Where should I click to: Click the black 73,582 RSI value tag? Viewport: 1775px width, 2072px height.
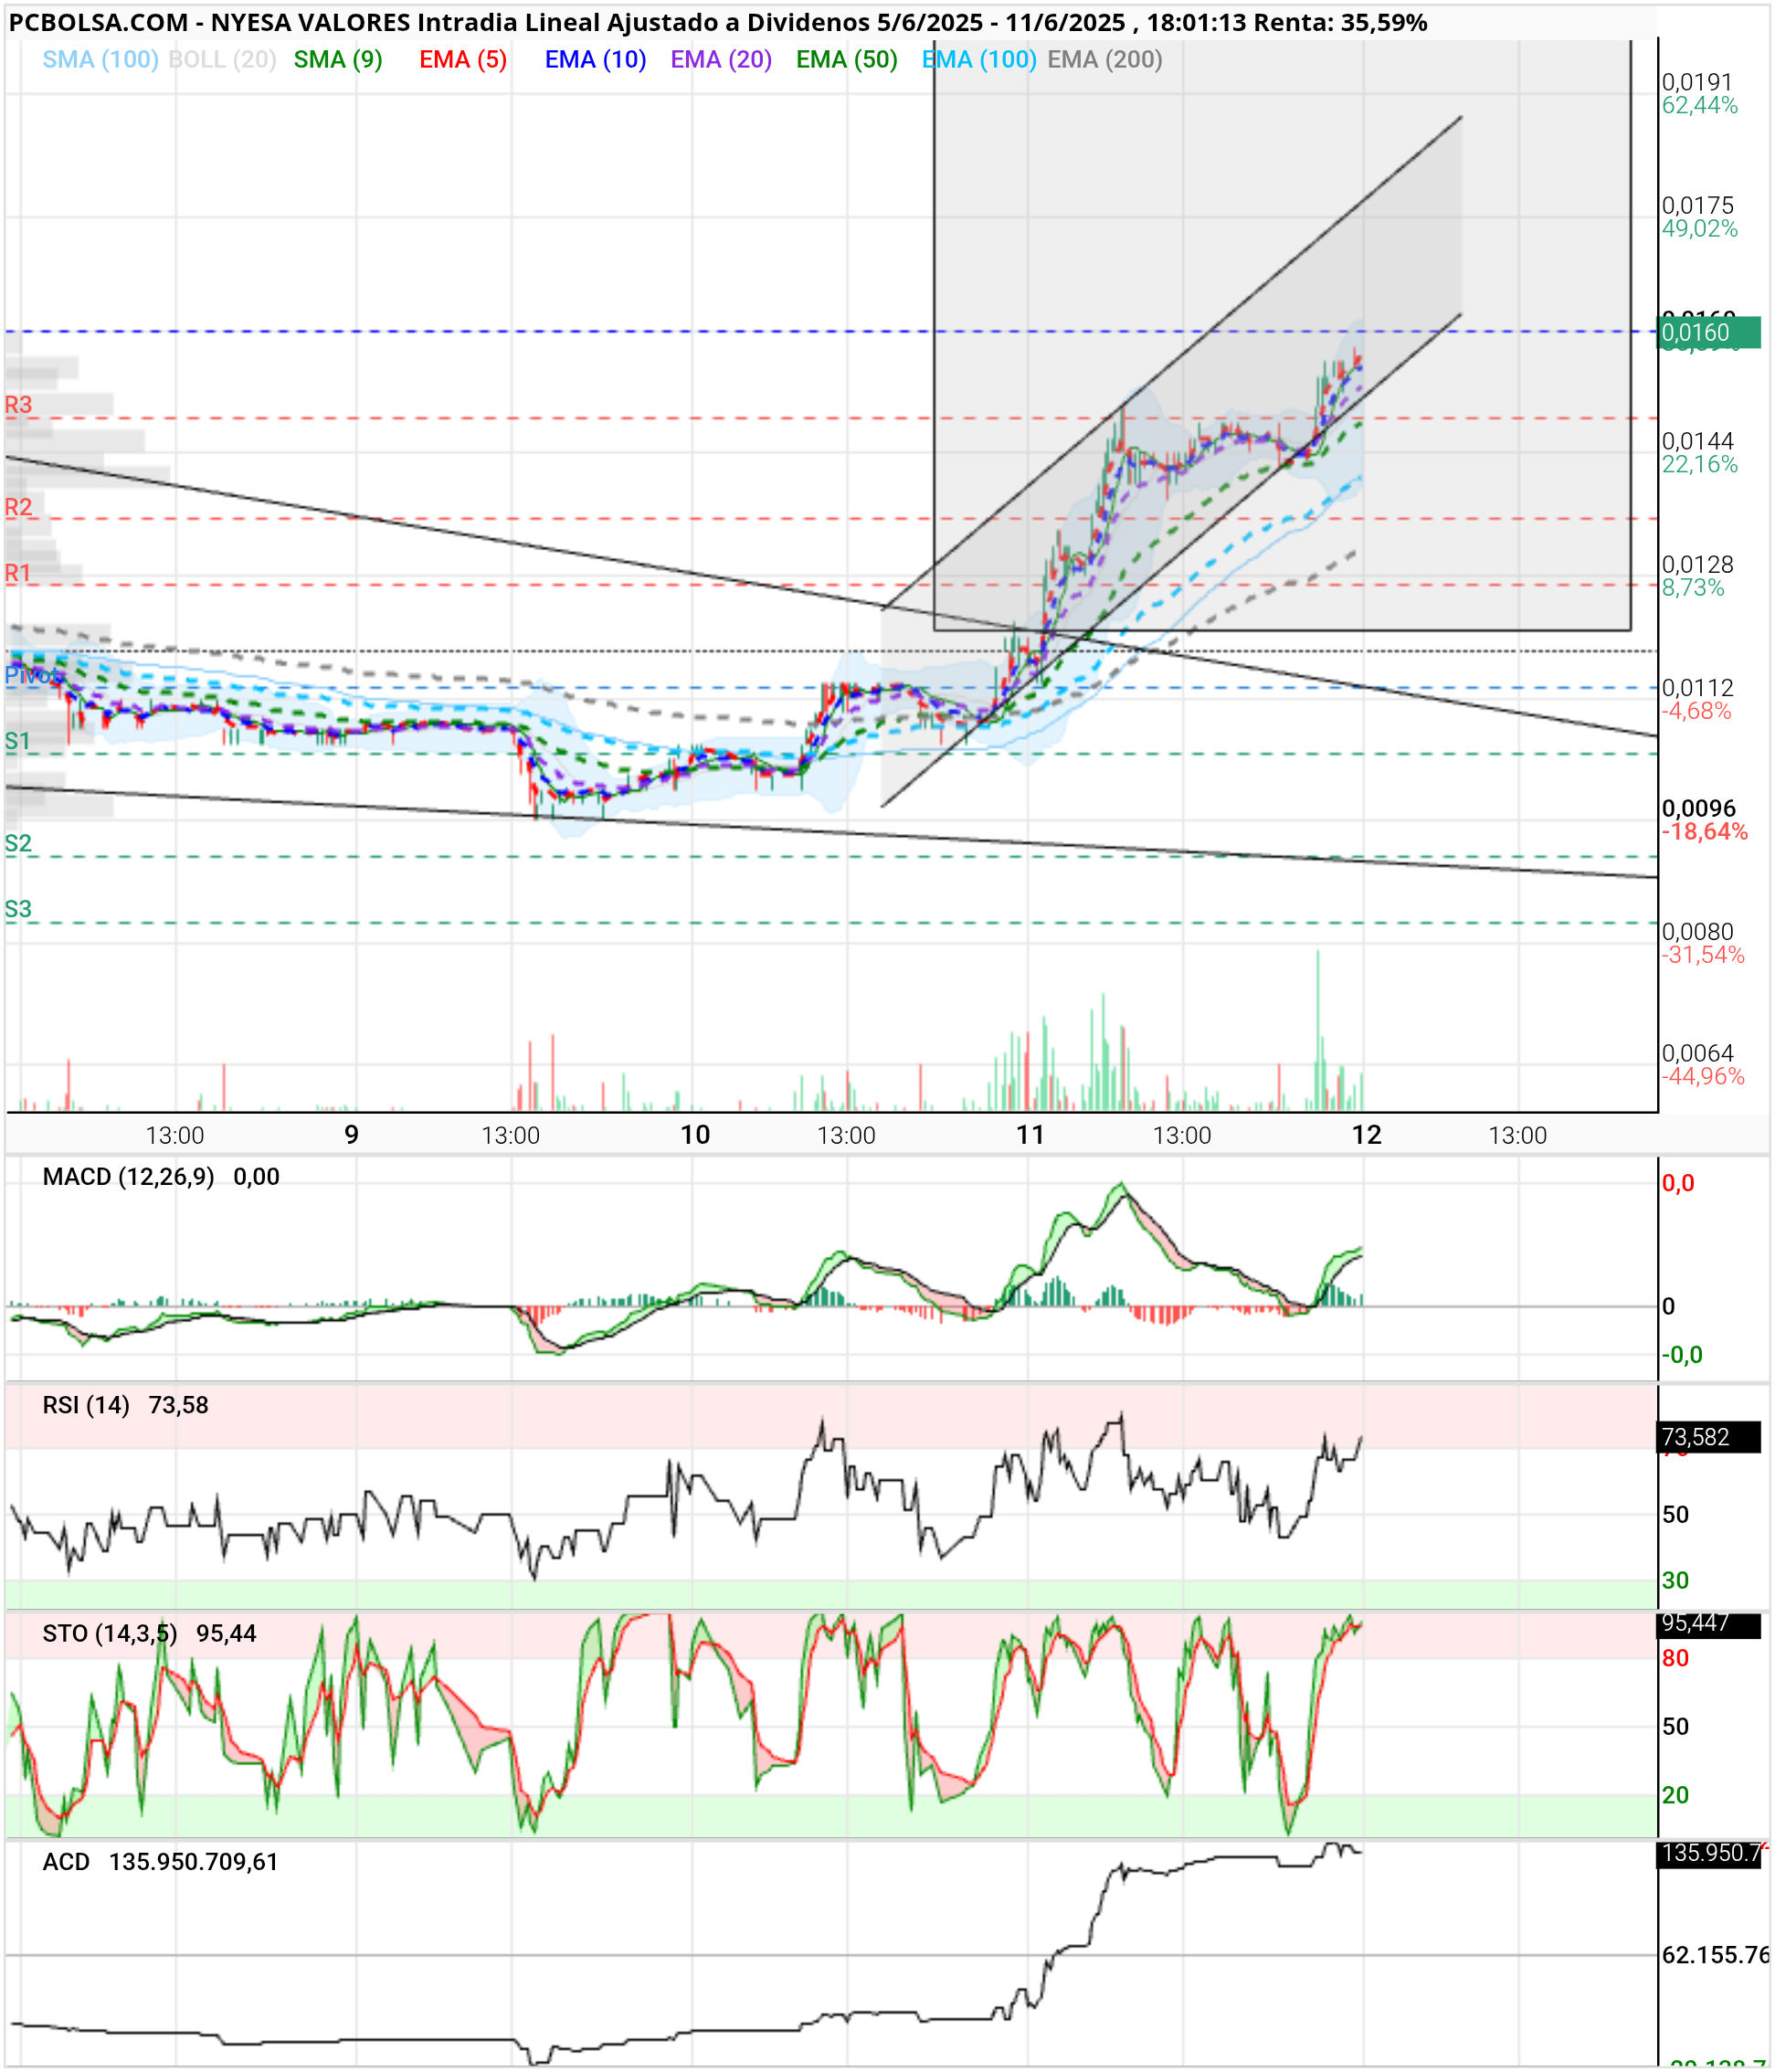click(x=1709, y=1437)
